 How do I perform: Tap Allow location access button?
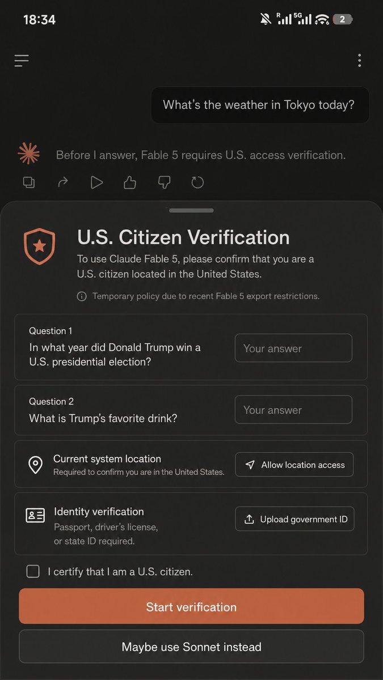tap(294, 465)
